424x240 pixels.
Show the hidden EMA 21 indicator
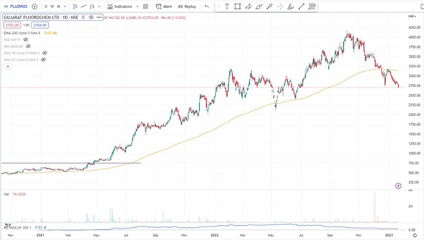pyautogui.click(x=43, y=59)
